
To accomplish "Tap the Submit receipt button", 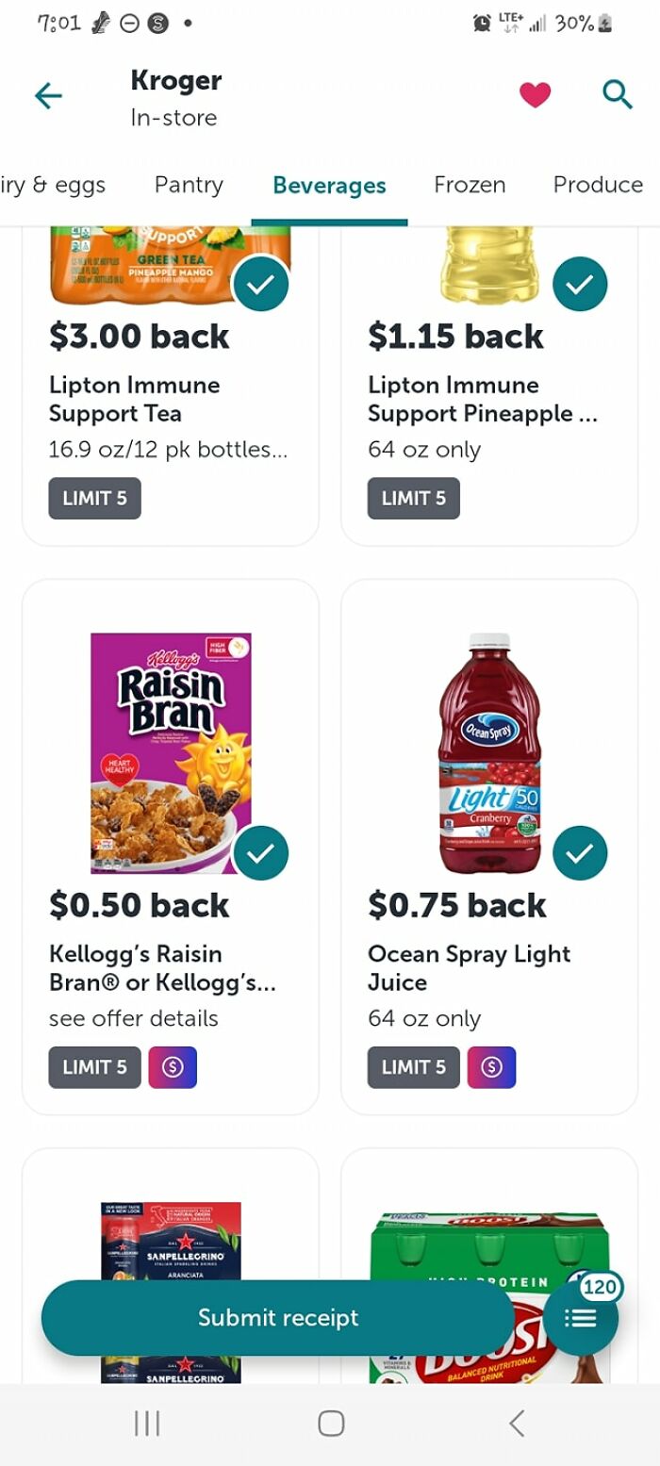I will point(278,1317).
